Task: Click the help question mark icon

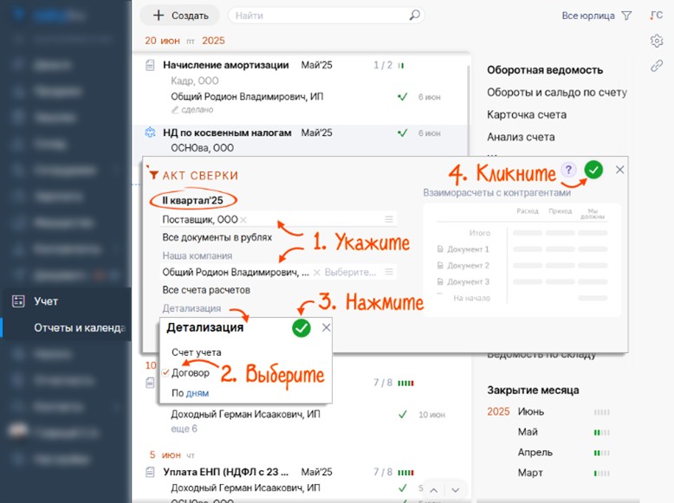Action: 567,171
